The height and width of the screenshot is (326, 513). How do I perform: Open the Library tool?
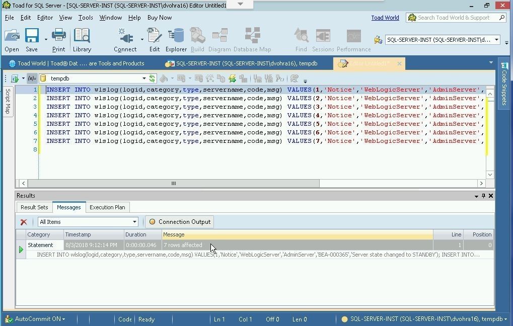point(82,40)
